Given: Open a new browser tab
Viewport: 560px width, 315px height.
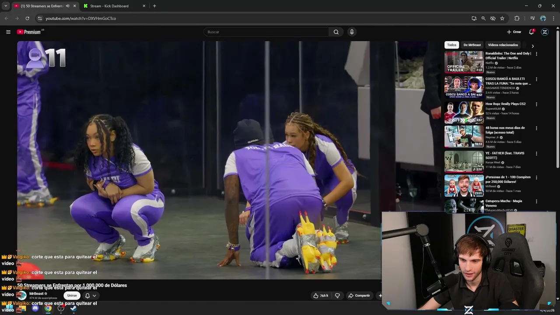Looking at the screenshot, I should pos(154,6).
